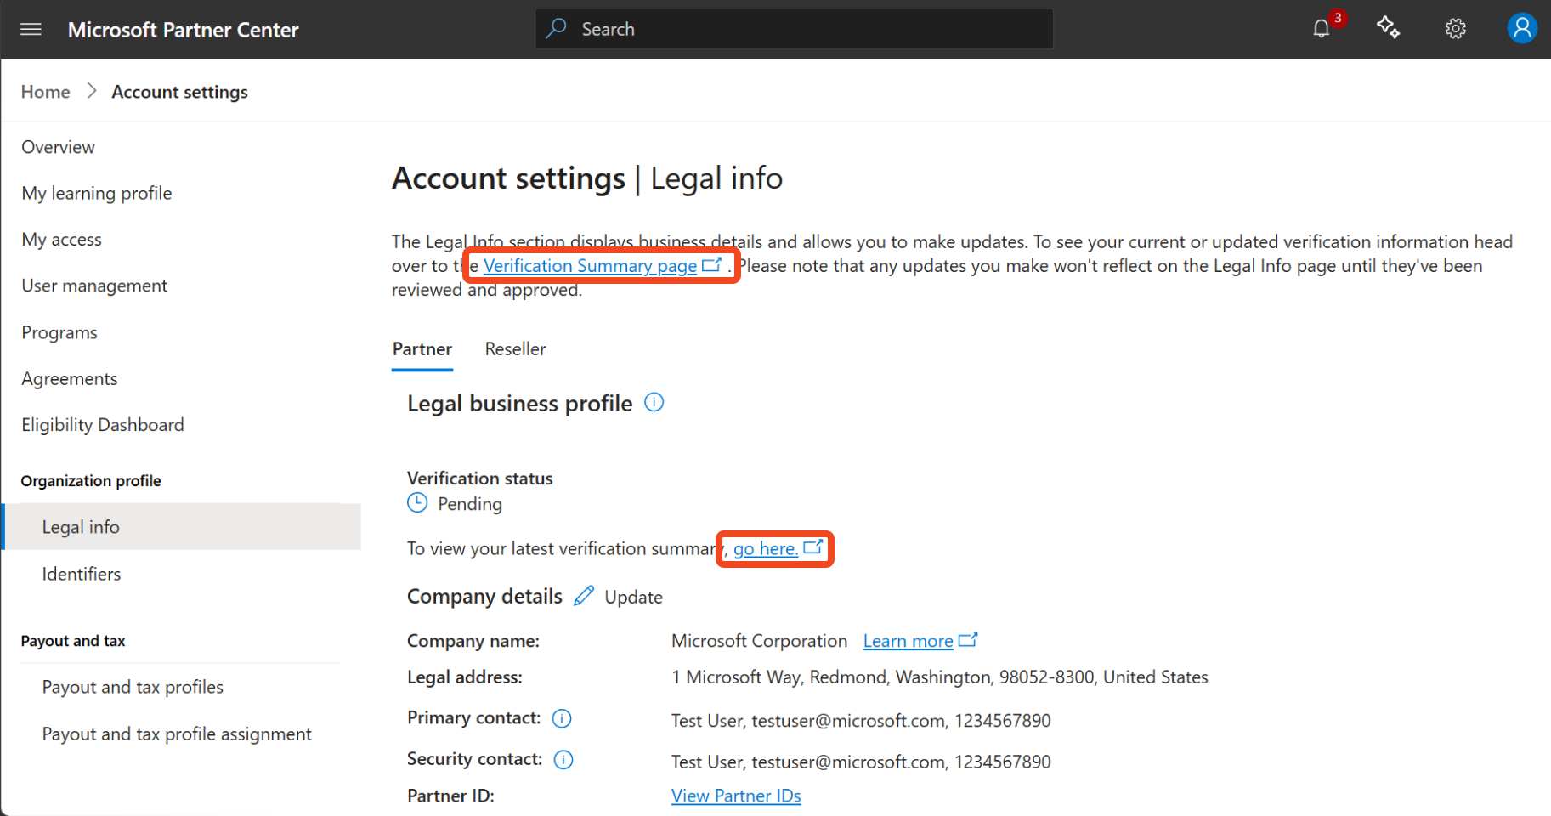Open Overview in the sidebar
The height and width of the screenshot is (816, 1551).
pos(58,147)
